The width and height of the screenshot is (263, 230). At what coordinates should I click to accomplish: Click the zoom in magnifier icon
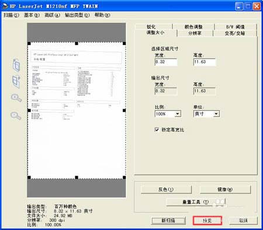[16, 98]
